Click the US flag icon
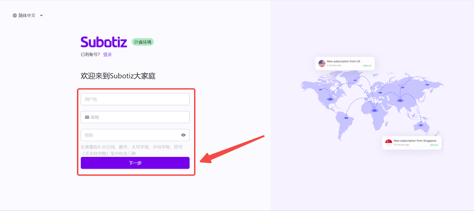The width and height of the screenshot is (474, 211). click(322, 63)
